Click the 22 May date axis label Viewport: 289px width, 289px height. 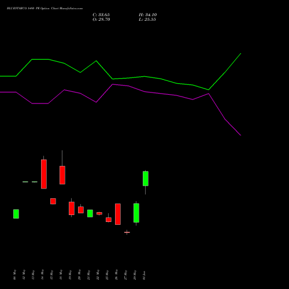coord(98,275)
